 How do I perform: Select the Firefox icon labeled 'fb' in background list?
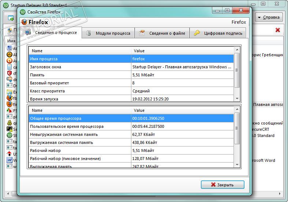pos(10,98)
